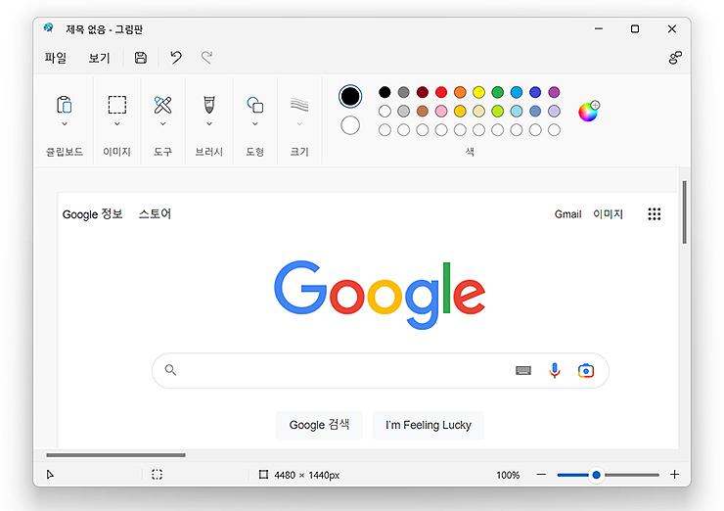Click the cursor position icon in the status bar
Viewport: 724px width, 511px height.
50,475
